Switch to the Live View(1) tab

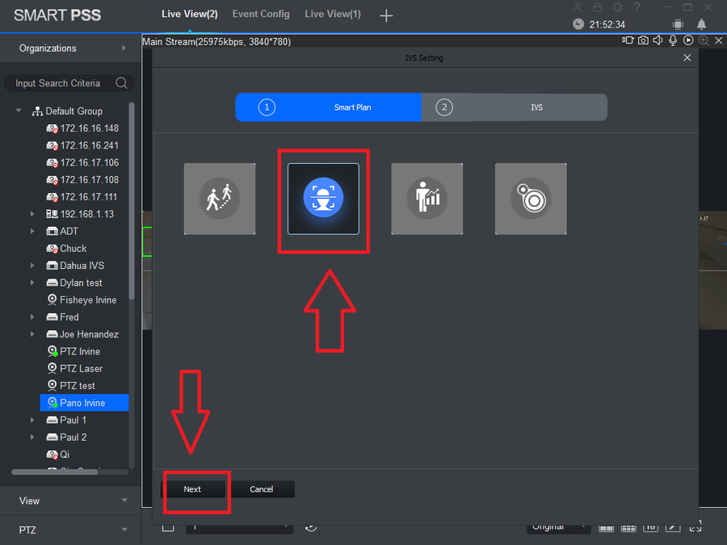333,15
